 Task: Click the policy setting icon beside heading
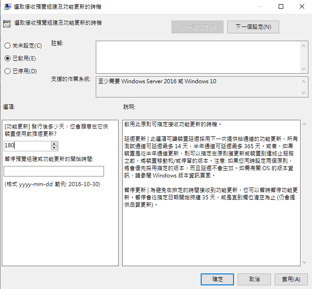pos(7,24)
